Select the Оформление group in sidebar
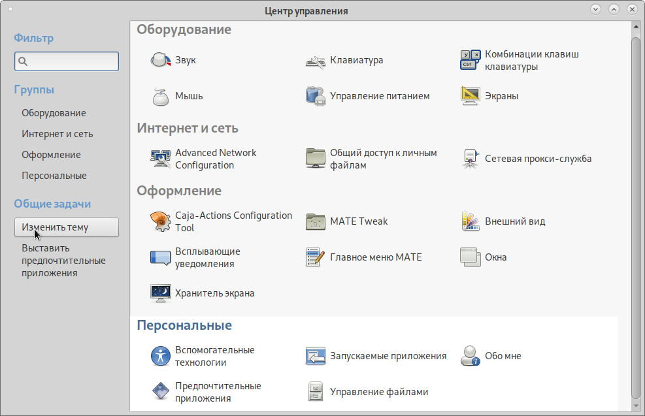645x416 pixels. [51, 155]
